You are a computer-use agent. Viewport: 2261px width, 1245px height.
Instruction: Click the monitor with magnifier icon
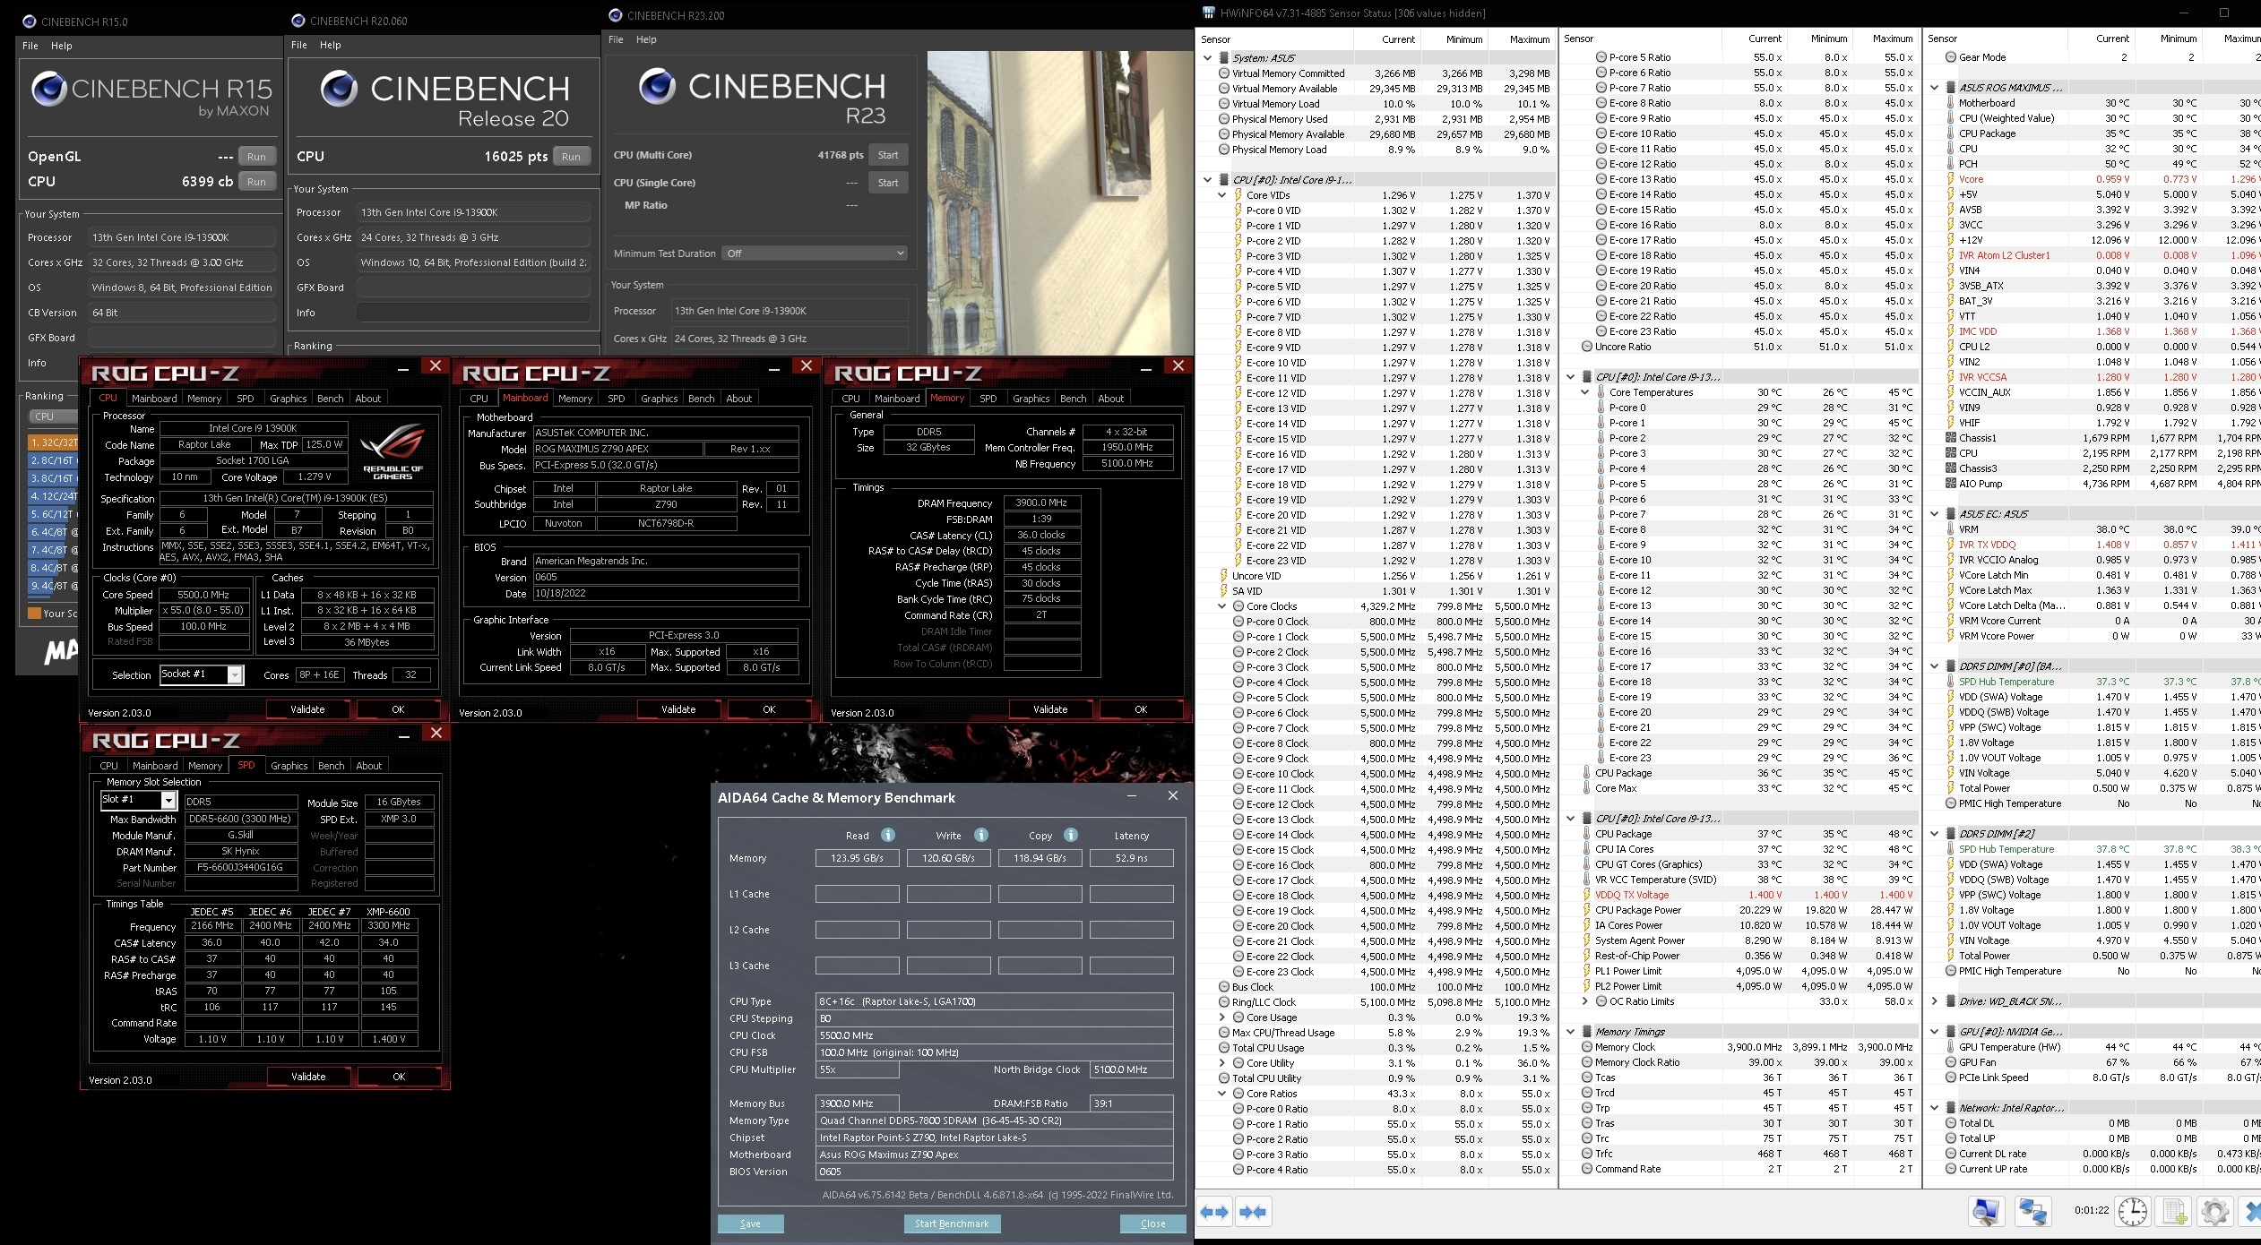coord(1986,1212)
